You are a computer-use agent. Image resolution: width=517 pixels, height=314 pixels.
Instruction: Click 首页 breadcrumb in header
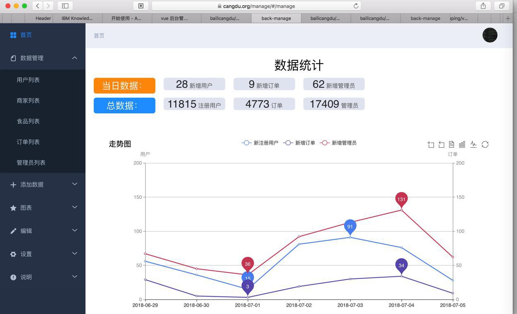click(99, 36)
